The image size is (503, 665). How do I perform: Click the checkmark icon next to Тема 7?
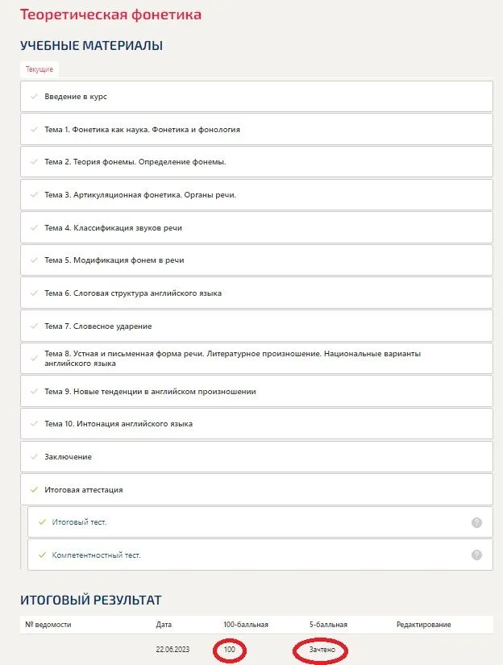[33, 326]
